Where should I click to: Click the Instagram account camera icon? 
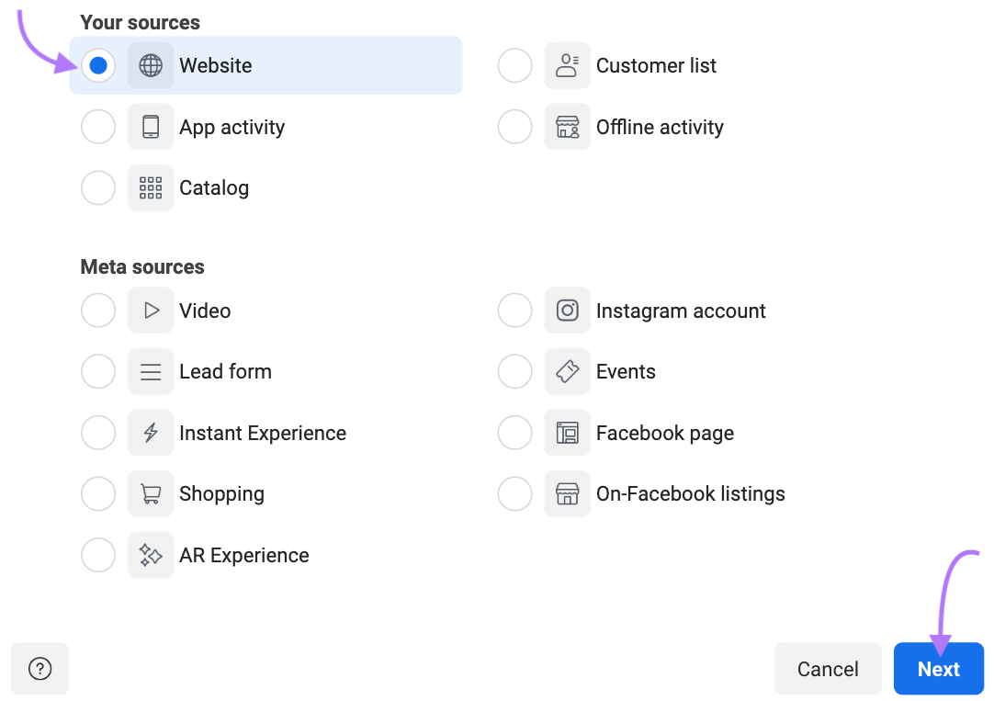click(567, 311)
